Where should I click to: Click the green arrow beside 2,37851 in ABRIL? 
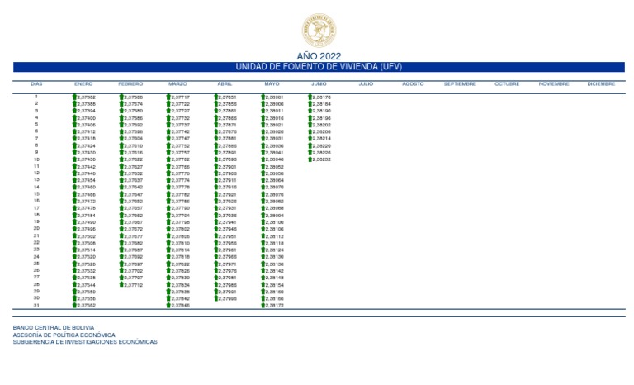tap(216, 97)
